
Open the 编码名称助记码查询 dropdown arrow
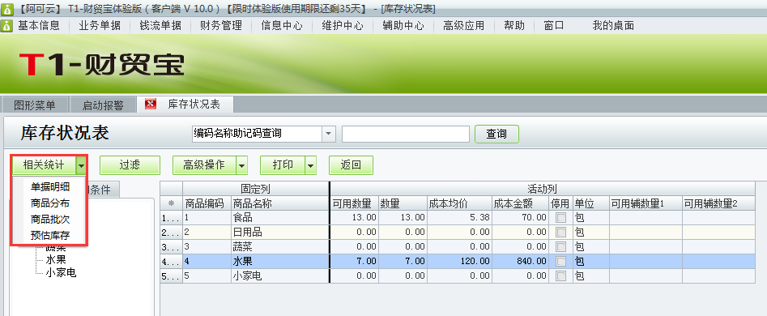click(x=328, y=134)
